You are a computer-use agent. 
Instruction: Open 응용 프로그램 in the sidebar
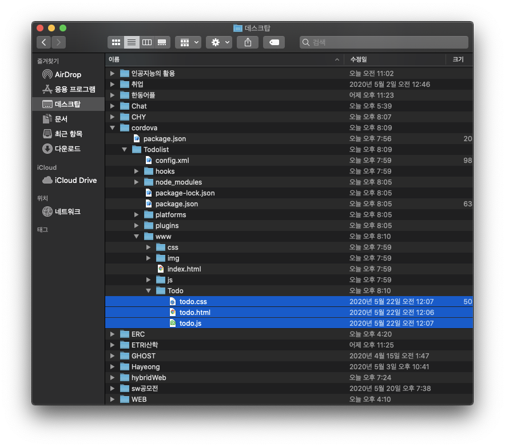pyautogui.click(x=69, y=89)
